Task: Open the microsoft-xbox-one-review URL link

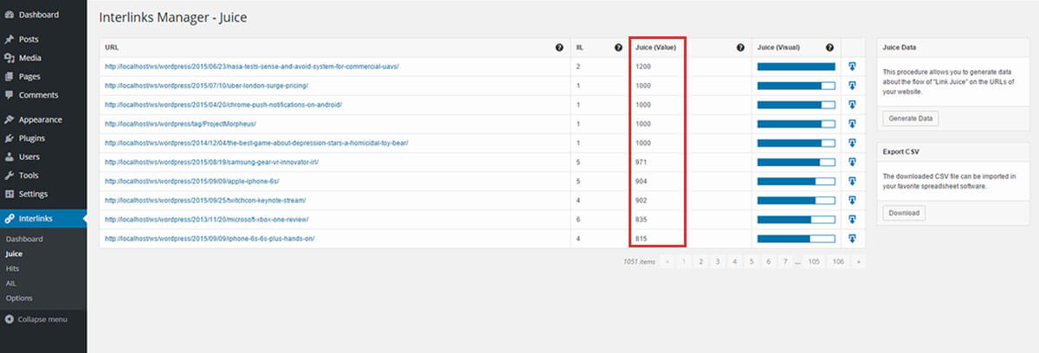Action: pos(206,219)
